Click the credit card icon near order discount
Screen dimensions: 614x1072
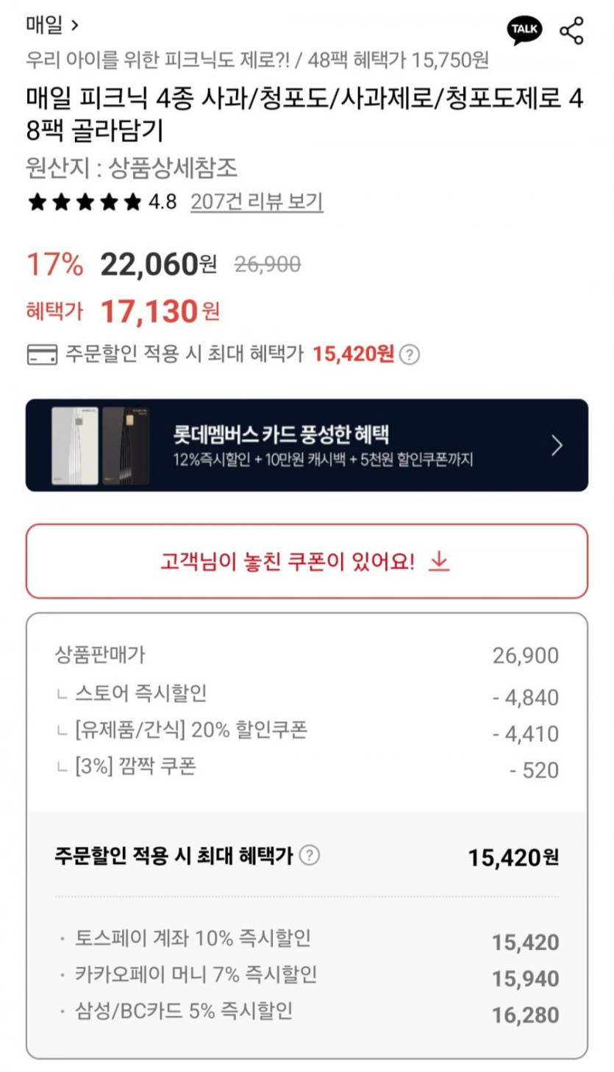tap(42, 355)
